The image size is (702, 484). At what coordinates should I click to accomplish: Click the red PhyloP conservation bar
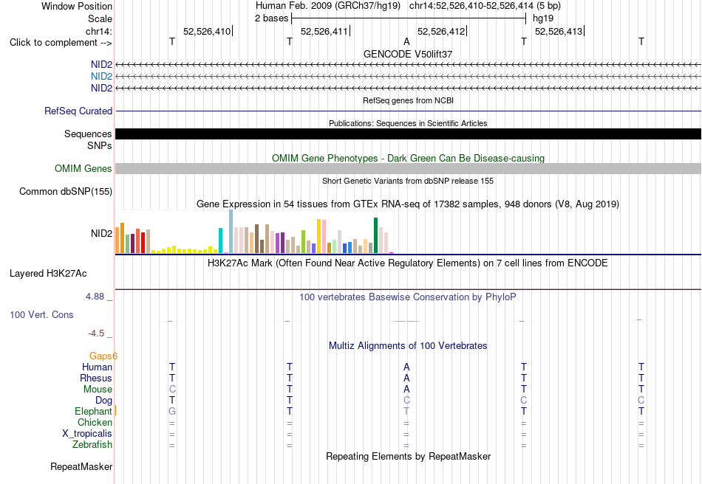tap(406, 321)
